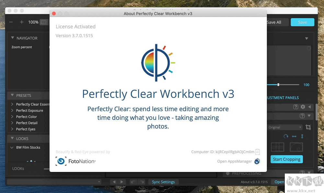Toggle the PREPROCESSING panel on/off dot
This screenshot has height=193, width=324.
(228, 173)
